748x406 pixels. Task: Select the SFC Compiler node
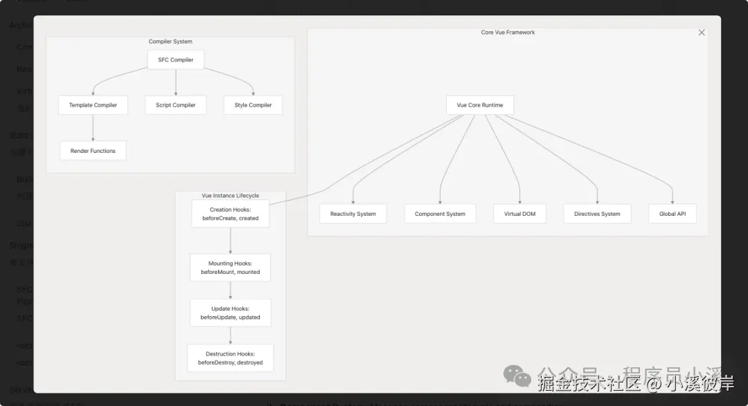pyautogui.click(x=175, y=59)
